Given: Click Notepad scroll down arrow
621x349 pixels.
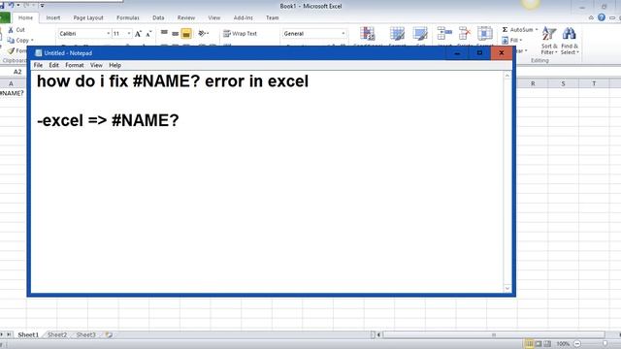Looking at the screenshot, I should (x=507, y=289).
